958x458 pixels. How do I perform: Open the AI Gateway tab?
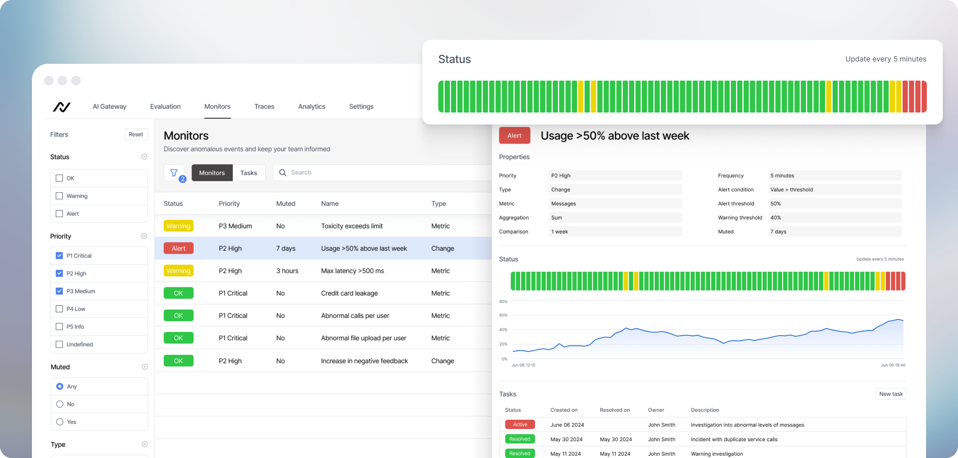pos(109,107)
